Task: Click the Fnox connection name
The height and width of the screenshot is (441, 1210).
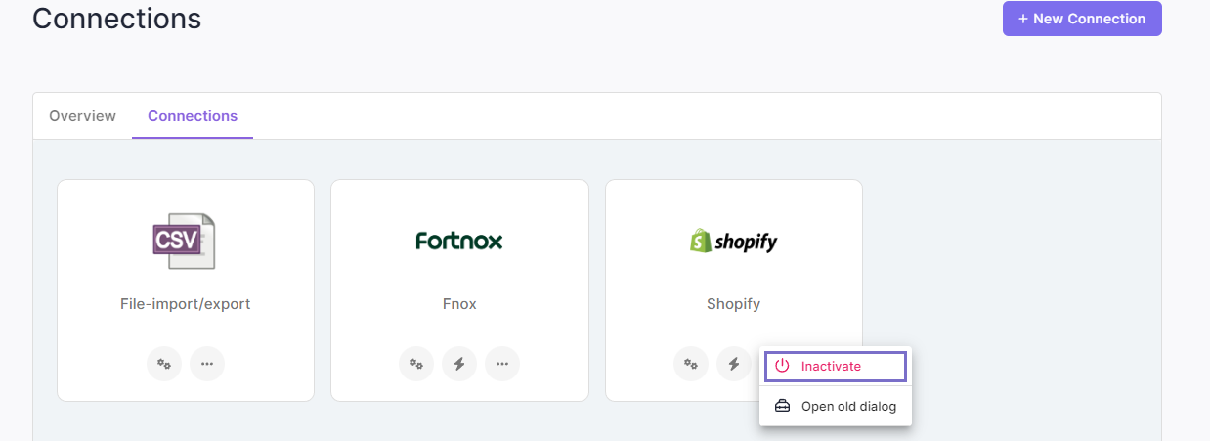Action: [459, 304]
